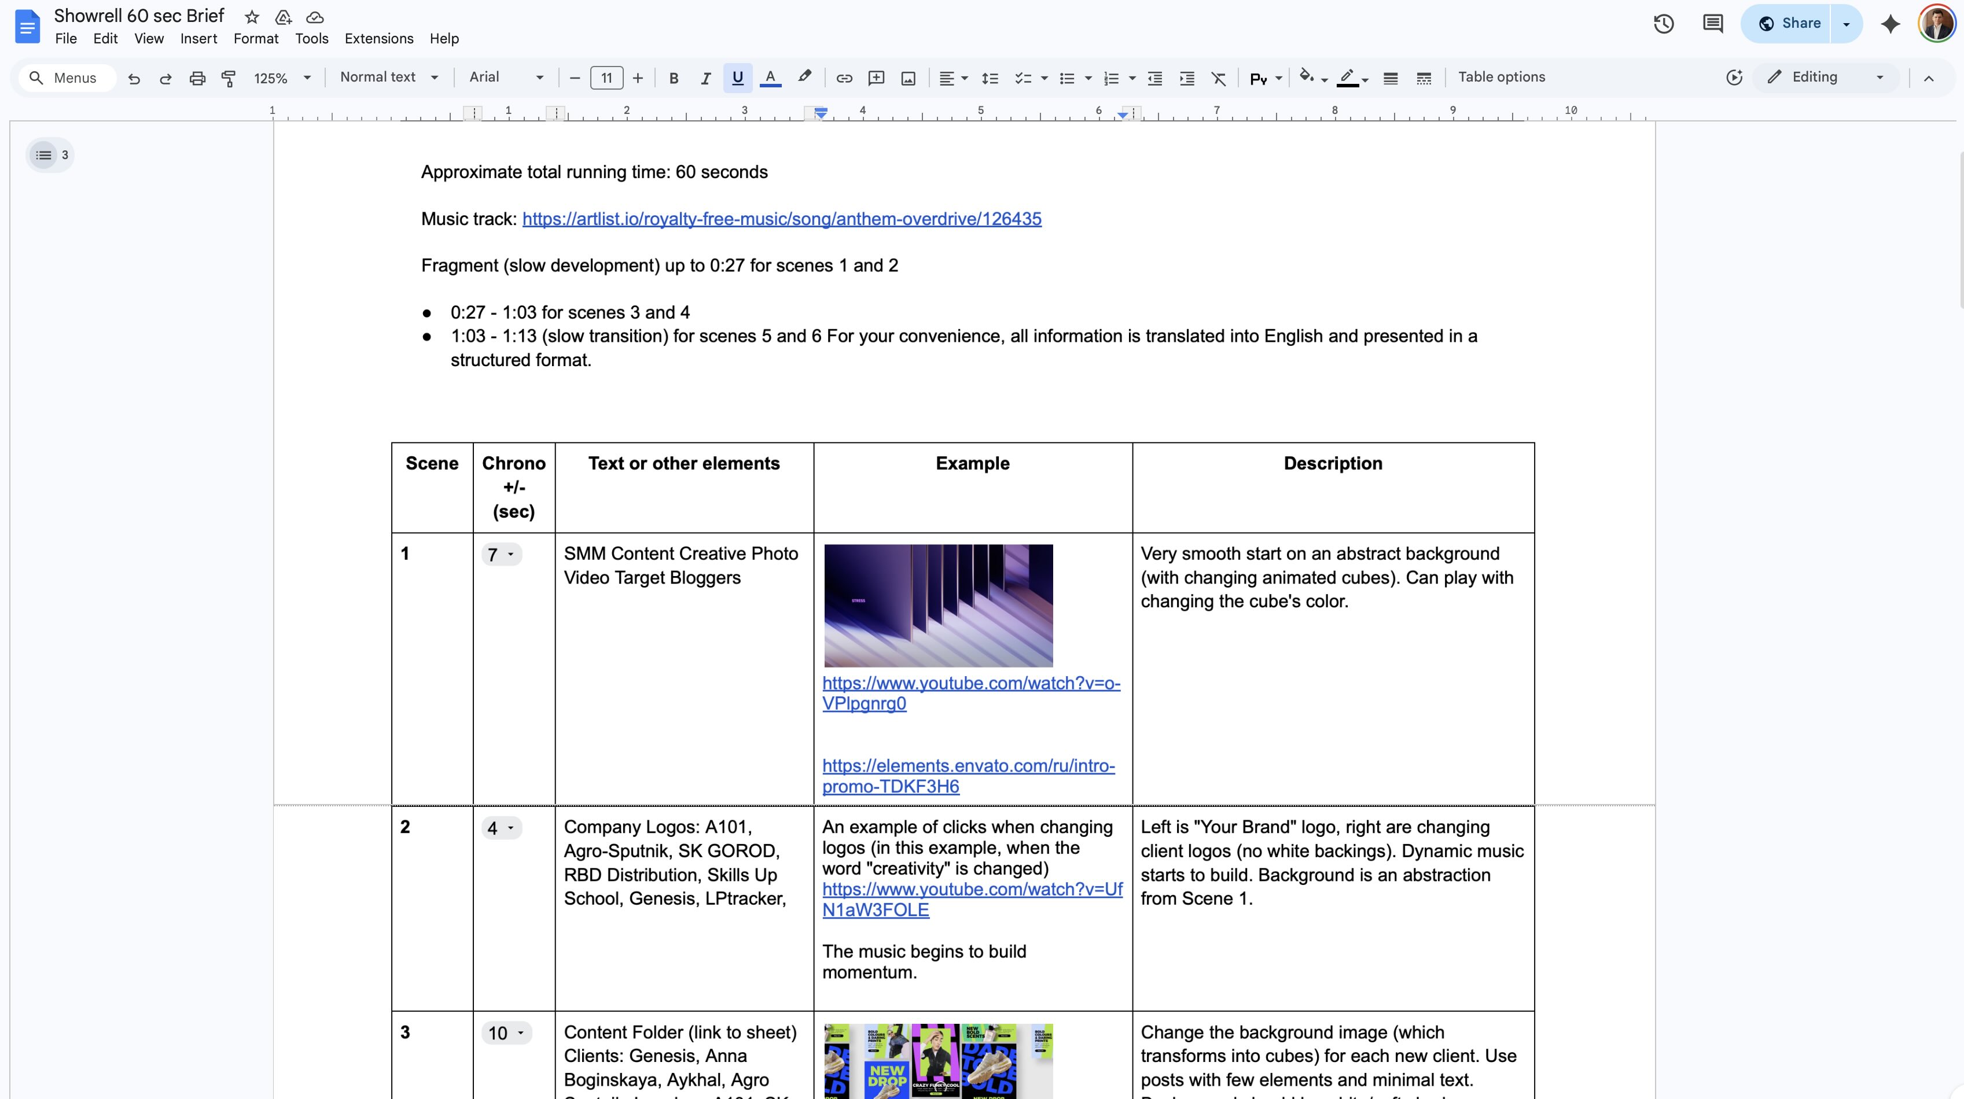Click the font size input field

coord(606,78)
